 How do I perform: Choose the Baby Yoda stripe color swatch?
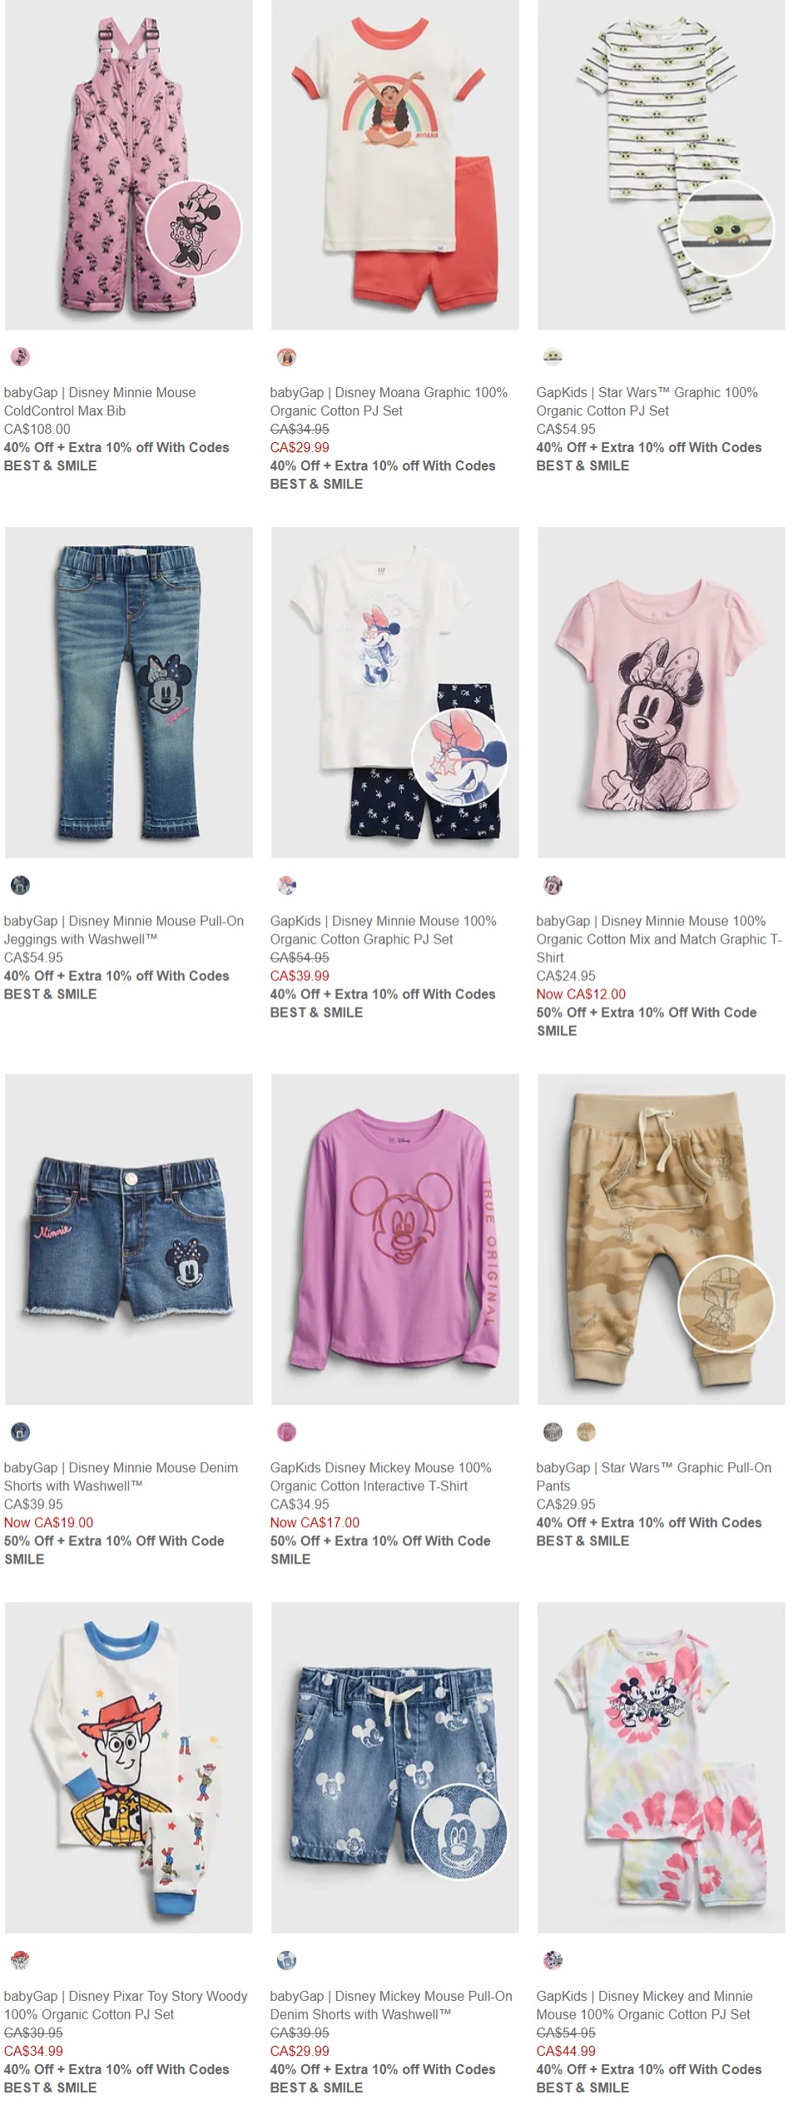pyautogui.click(x=553, y=357)
